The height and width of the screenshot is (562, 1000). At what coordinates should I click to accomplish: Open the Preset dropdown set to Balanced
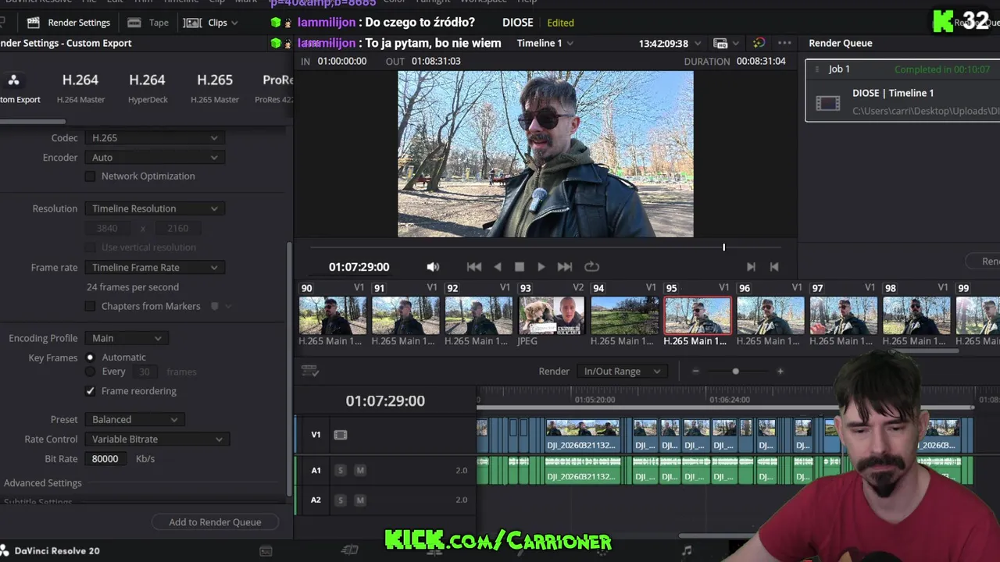point(134,420)
